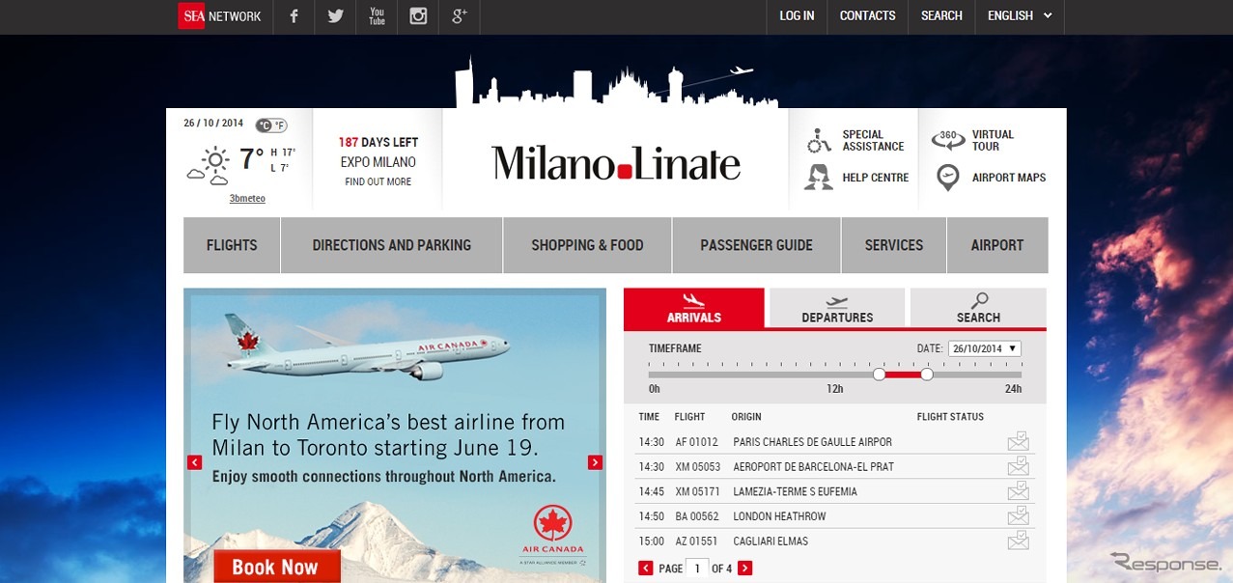This screenshot has height=583, width=1233.
Task: Click the 3bmeteo weather link
Action: point(247,199)
